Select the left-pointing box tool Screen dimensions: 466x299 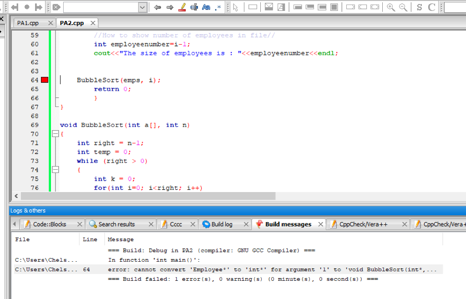click(363, 7)
